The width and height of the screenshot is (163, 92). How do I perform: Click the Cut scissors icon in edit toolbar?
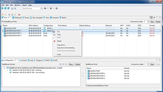pos(9,15)
